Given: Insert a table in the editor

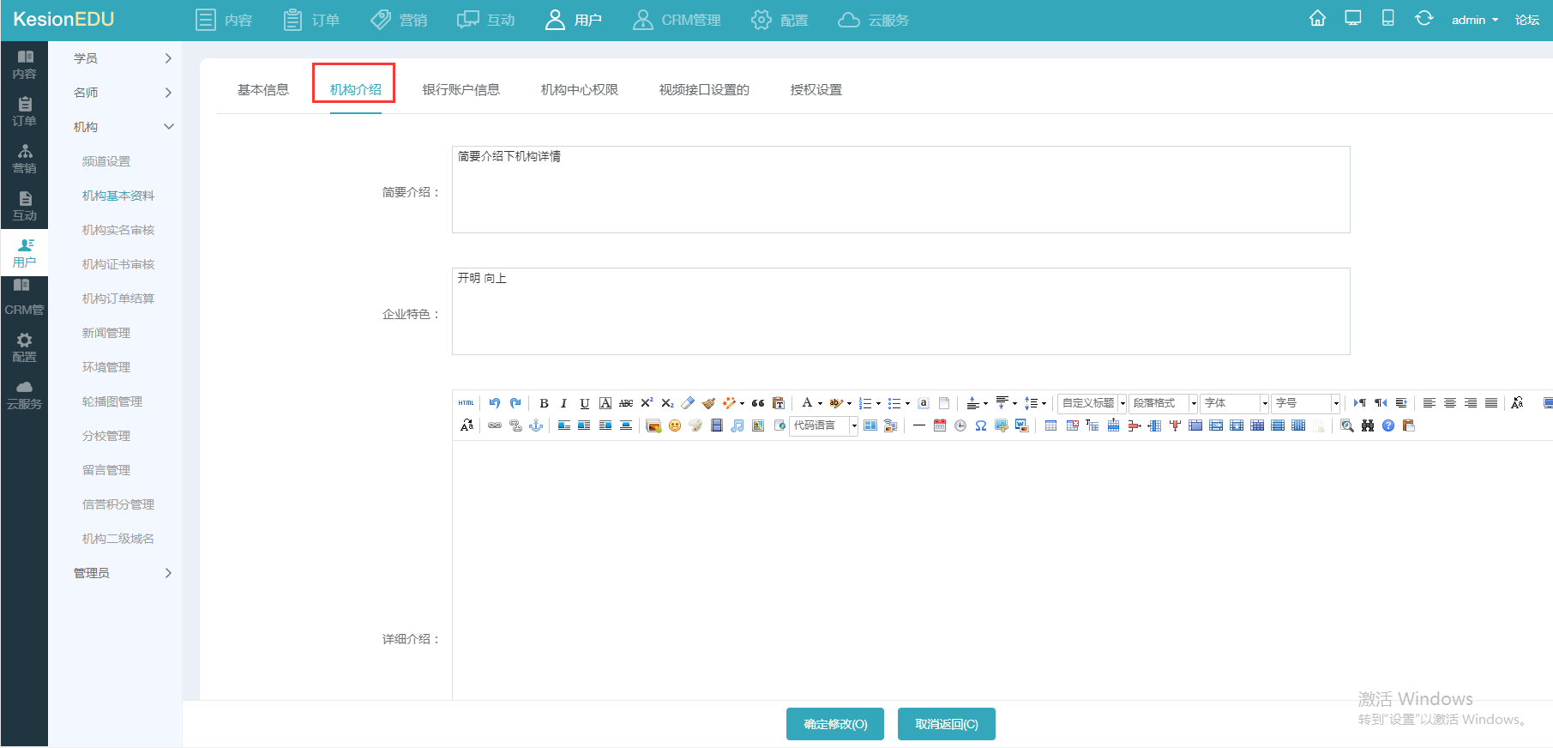Looking at the screenshot, I should tap(1050, 426).
